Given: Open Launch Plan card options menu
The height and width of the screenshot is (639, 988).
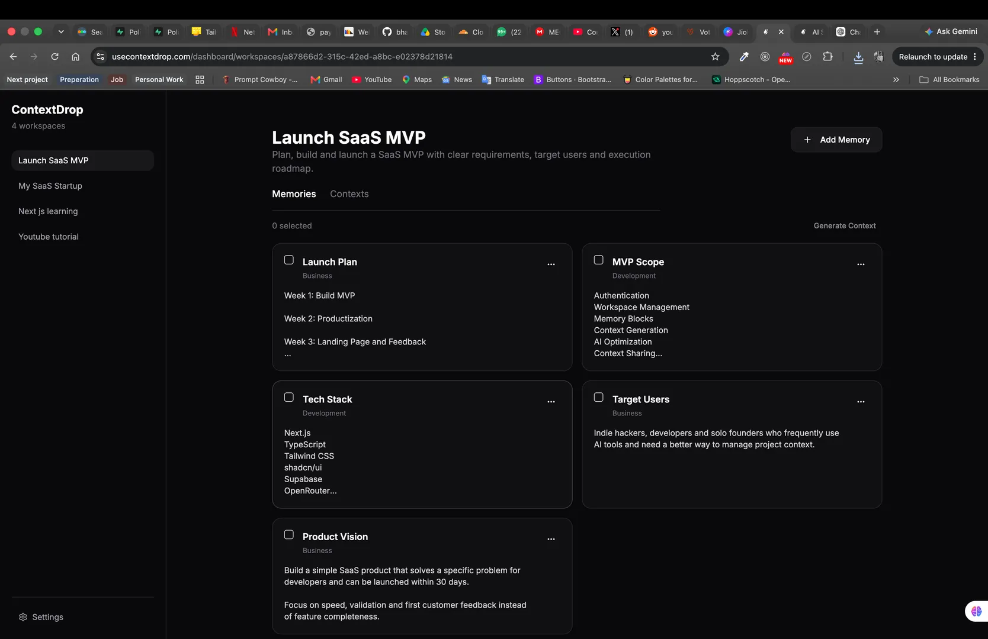Looking at the screenshot, I should 551,264.
